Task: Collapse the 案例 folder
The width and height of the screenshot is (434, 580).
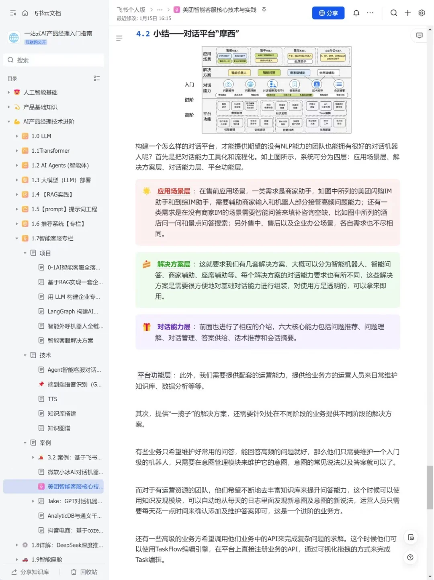Action: coord(25,443)
